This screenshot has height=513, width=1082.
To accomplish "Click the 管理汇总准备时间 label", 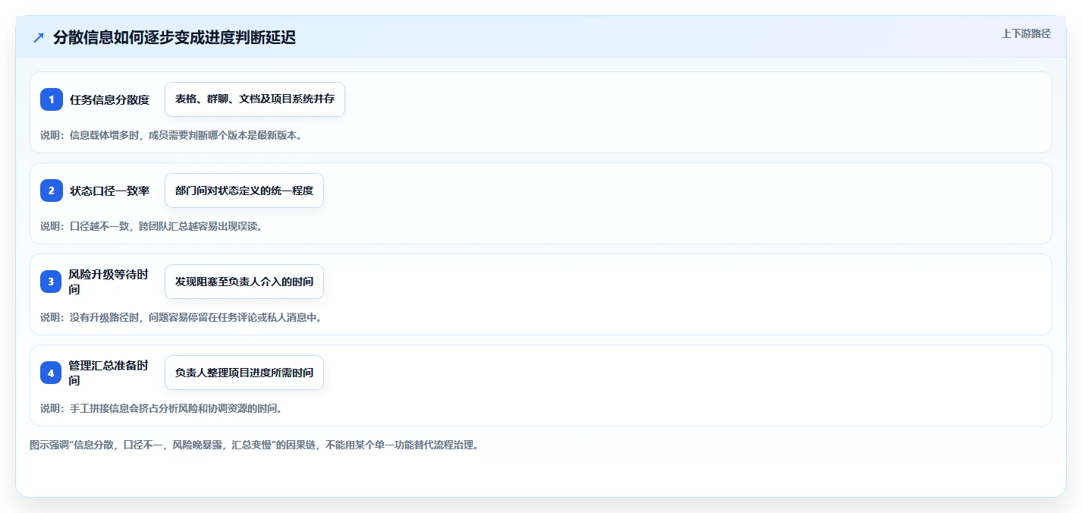I will (x=109, y=373).
